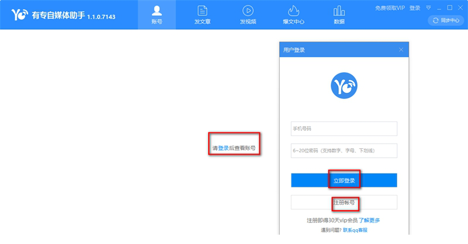Open the title bar dropdown triangle menu
Screen dimensions: 468x244
click(x=429, y=8)
